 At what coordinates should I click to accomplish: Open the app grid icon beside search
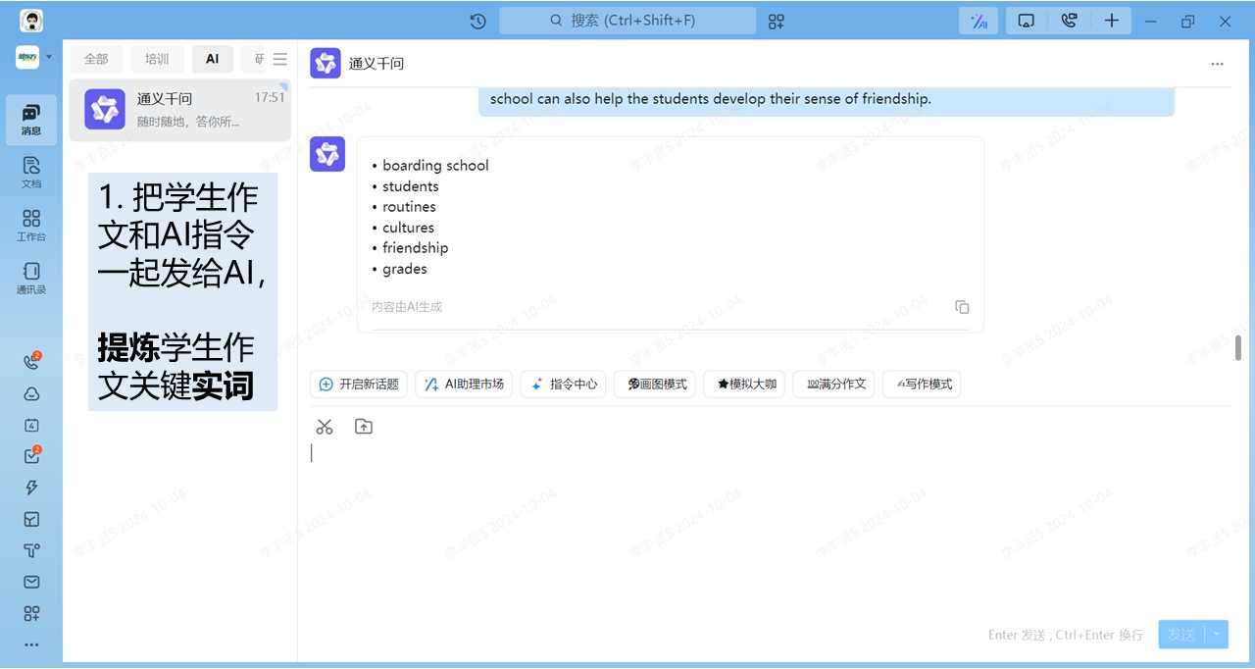[x=777, y=21]
